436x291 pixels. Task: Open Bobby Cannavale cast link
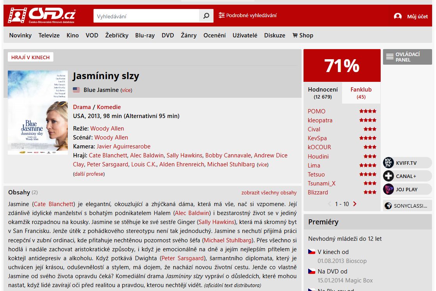click(x=228, y=155)
